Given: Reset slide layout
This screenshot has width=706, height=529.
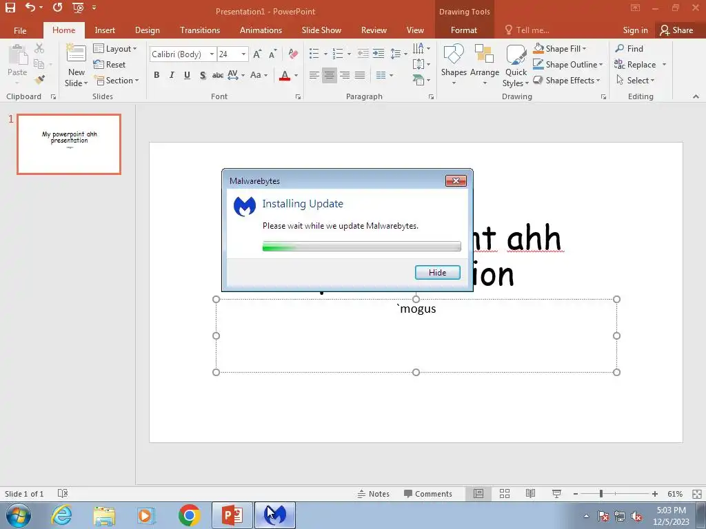Looking at the screenshot, I should pyautogui.click(x=110, y=64).
